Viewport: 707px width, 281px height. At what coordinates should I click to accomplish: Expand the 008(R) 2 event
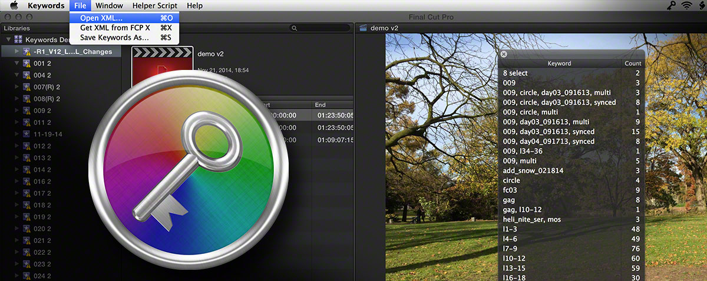pos(16,98)
